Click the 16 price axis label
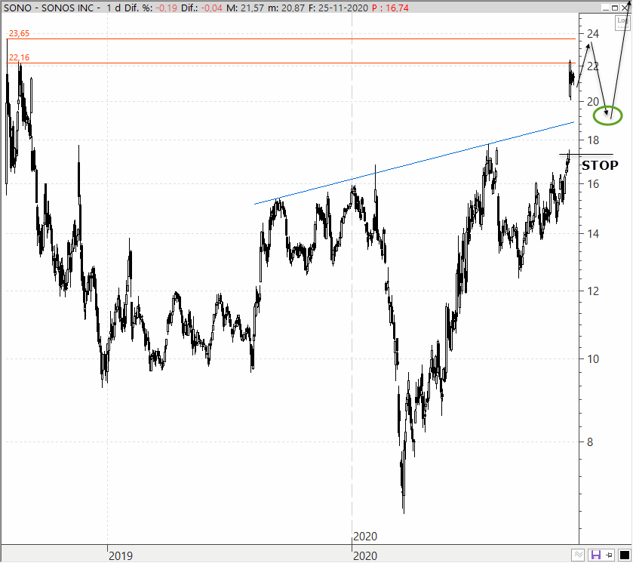The width and height of the screenshot is (633, 563). point(593,184)
